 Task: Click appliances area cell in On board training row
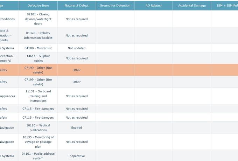click(9, 96)
